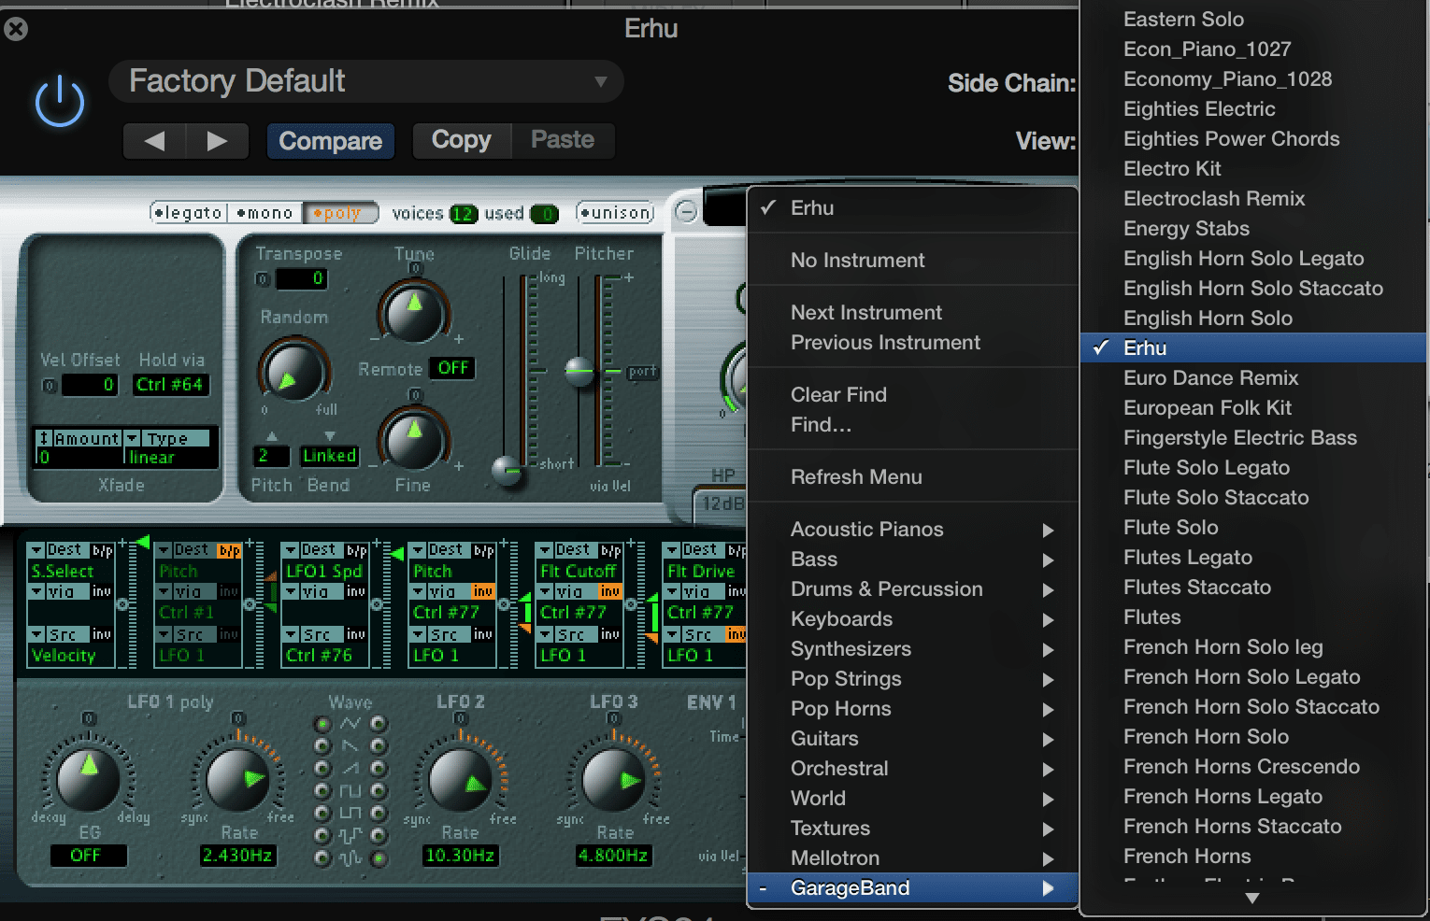Expand GarageBand submenu
Viewport: 1430px width, 921px height.
point(913,887)
